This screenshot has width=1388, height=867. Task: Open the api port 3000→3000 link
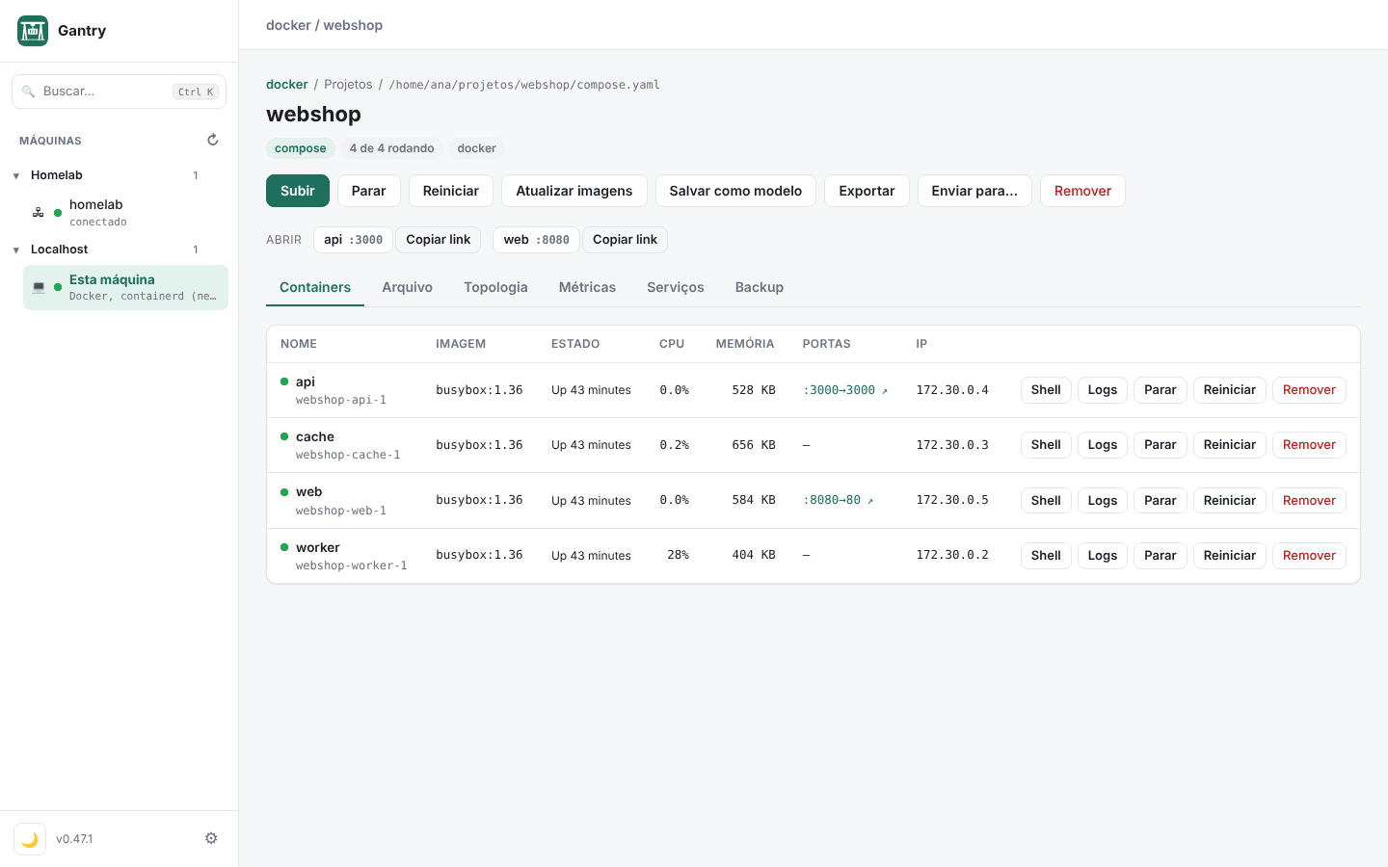[x=845, y=390]
